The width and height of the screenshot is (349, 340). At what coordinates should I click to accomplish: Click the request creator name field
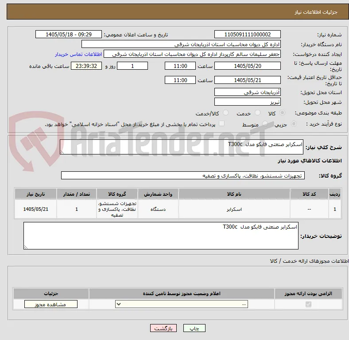tap(192, 54)
